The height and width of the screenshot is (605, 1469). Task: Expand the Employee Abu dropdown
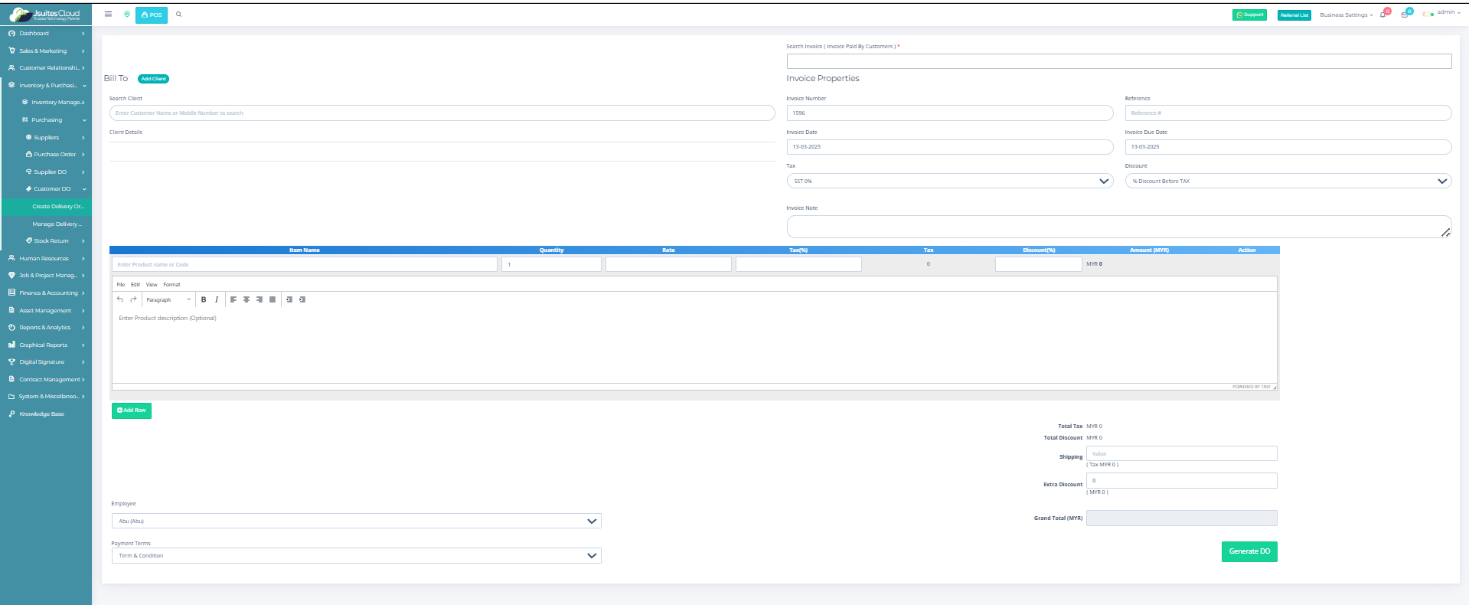click(x=356, y=522)
